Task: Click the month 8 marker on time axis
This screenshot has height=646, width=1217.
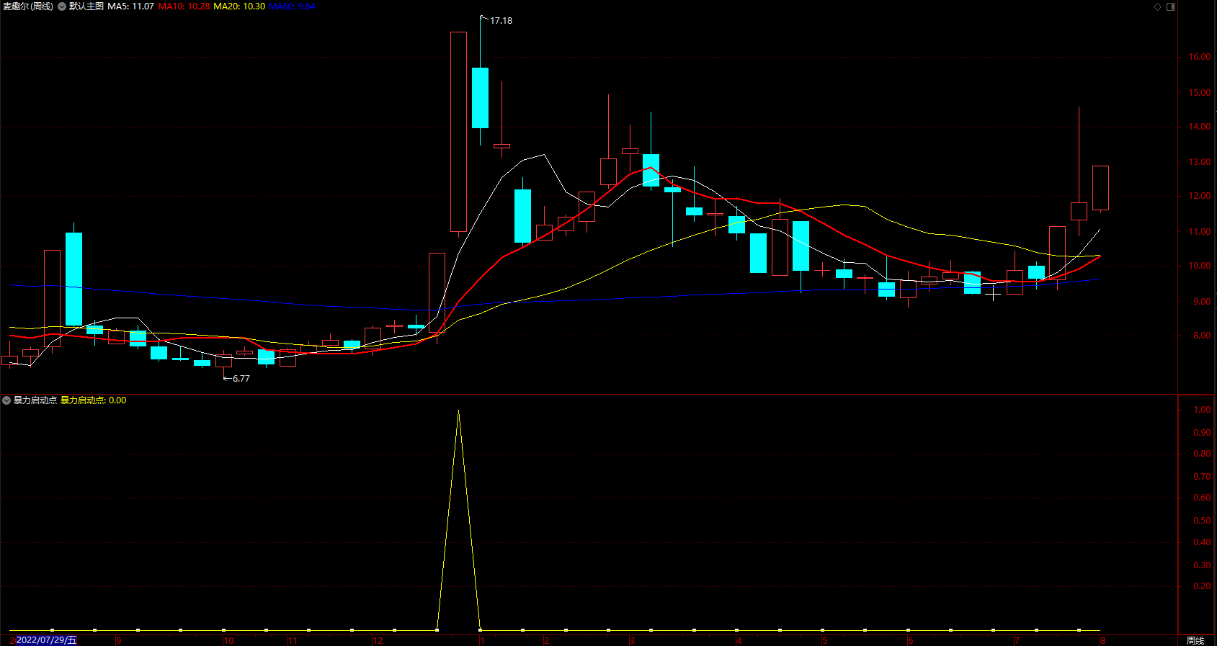Action: tap(1102, 641)
